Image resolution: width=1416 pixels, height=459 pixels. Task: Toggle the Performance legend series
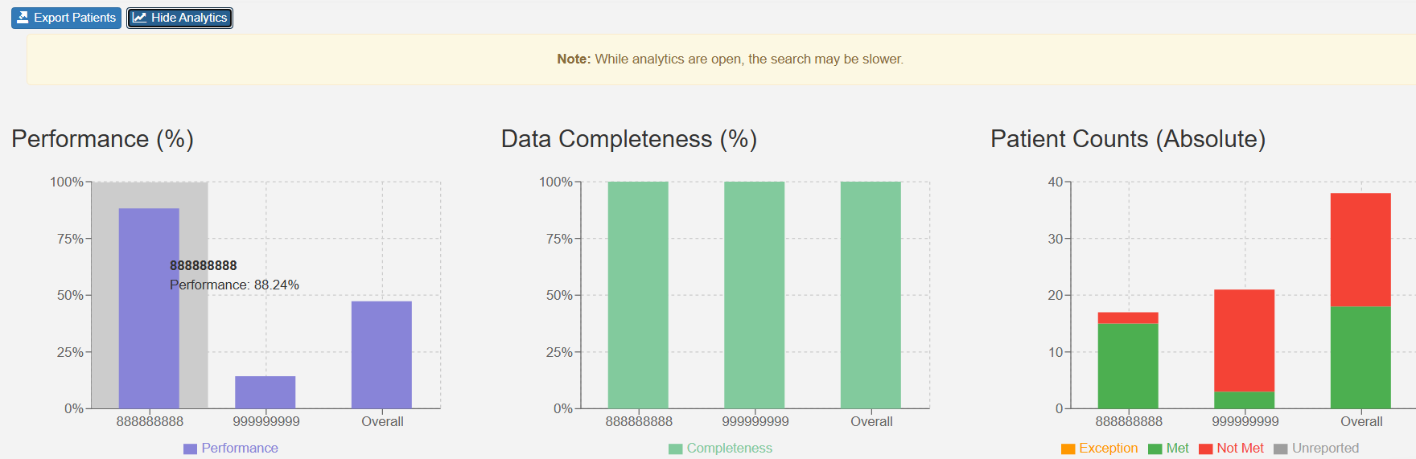pyautogui.click(x=239, y=449)
